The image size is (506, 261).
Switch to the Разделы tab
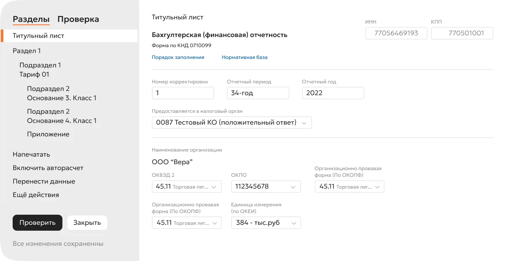(x=31, y=19)
